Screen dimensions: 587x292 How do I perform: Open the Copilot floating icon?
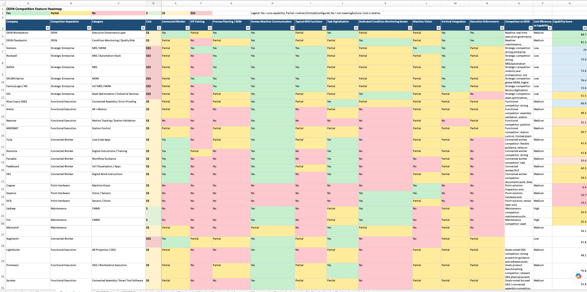(x=578, y=276)
